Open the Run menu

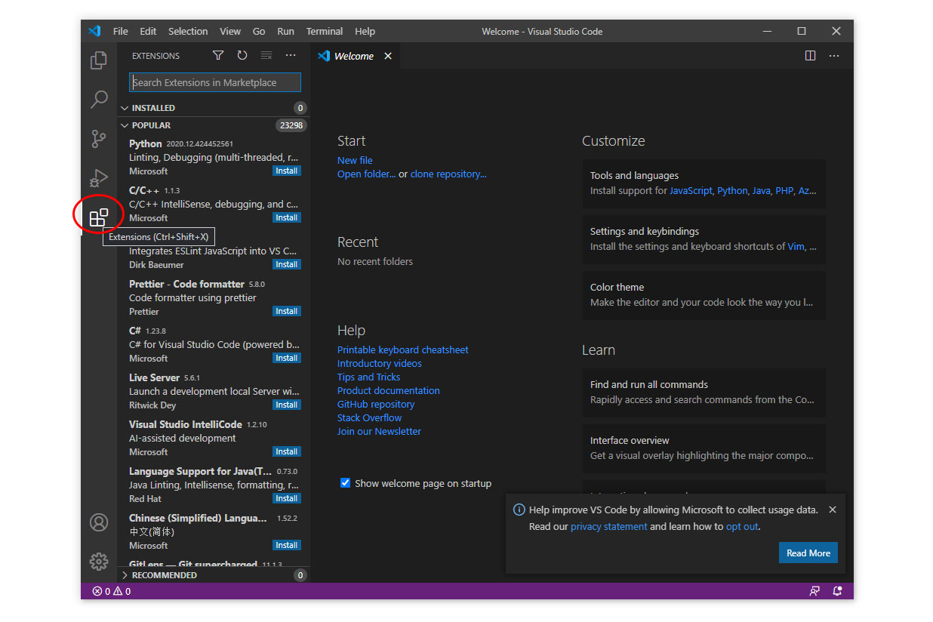[x=285, y=31]
